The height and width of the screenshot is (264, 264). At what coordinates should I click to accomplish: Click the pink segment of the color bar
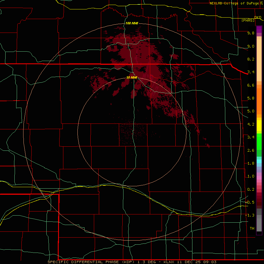pos(259,178)
